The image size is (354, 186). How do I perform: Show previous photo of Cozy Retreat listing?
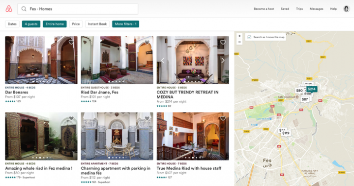tap(163, 60)
